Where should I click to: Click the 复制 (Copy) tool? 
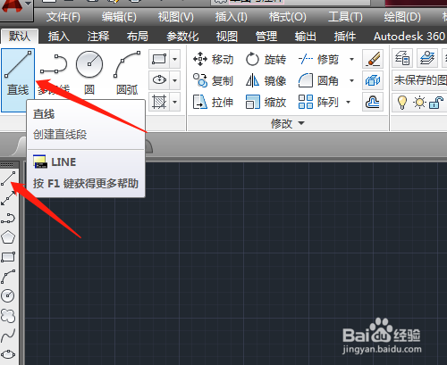tap(213, 80)
